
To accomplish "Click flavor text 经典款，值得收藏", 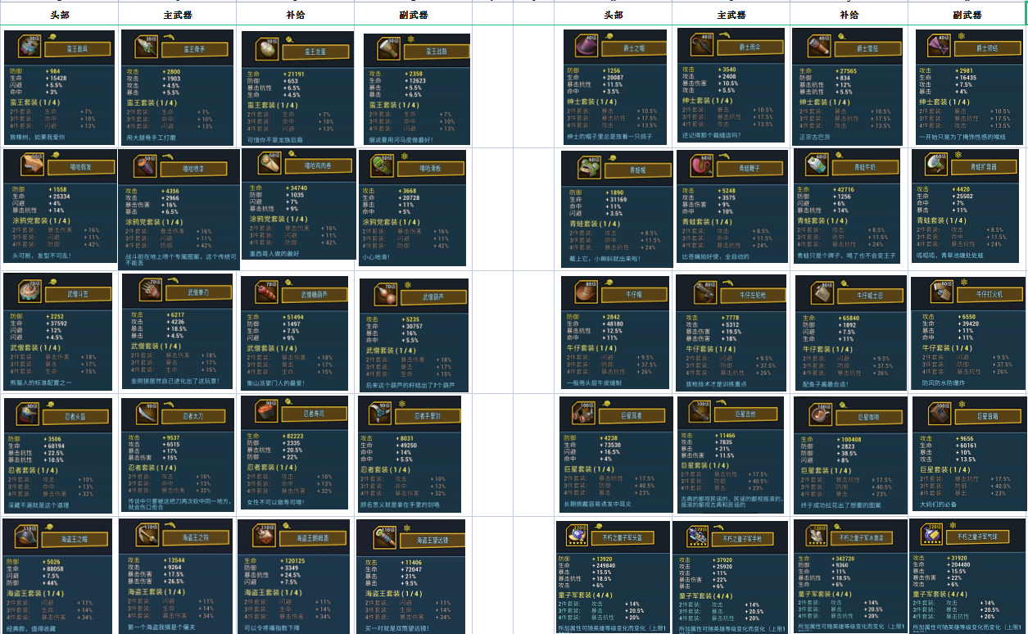I will [33, 628].
